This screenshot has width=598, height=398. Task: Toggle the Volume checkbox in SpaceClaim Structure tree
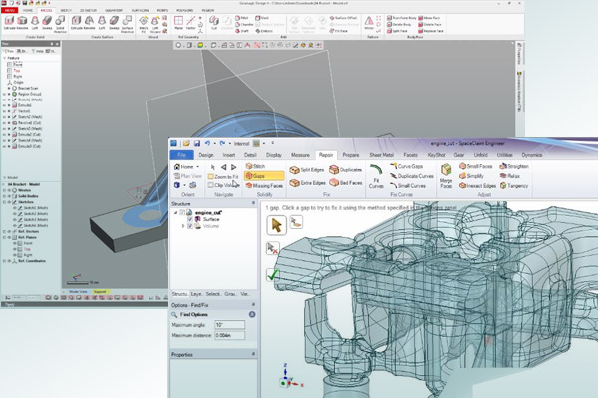pyautogui.click(x=190, y=226)
